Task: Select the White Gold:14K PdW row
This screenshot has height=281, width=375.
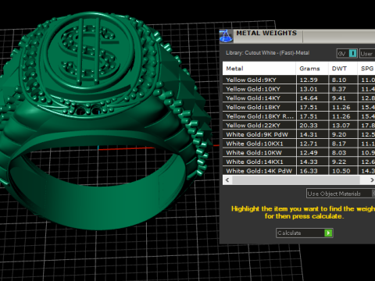Action: tap(298, 171)
